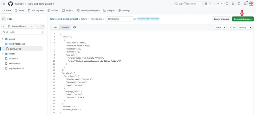Click Commit changes button
The height and width of the screenshot is (115, 256).
pyautogui.click(x=243, y=19)
